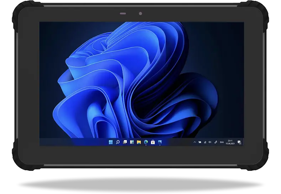This screenshot has height=194, width=281.
Task: Click the taskbar Search magnifier icon
Action: (118, 142)
